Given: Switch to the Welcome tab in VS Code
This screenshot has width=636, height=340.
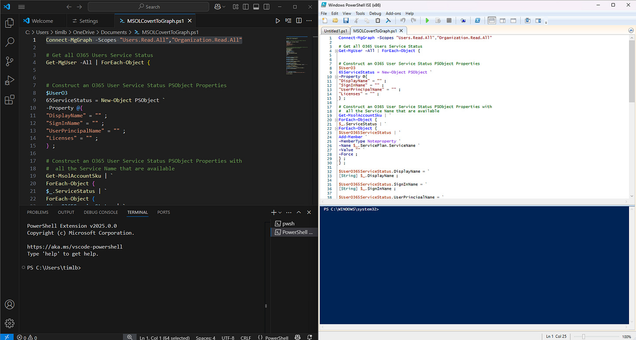Looking at the screenshot, I should tap(43, 21).
